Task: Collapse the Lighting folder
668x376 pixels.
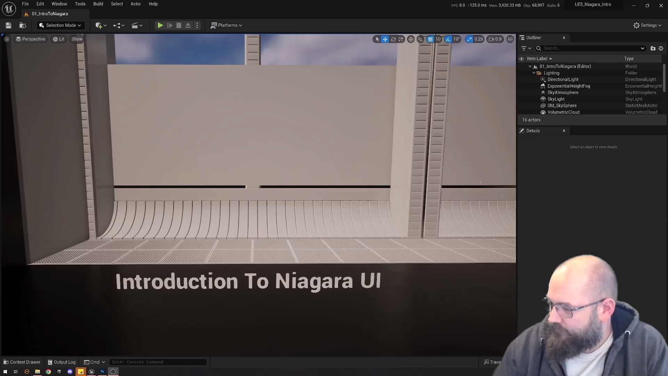Action: 534,73
